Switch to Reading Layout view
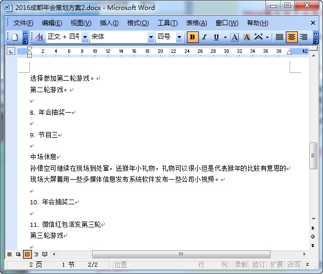The height and width of the screenshot is (274, 323). click(44, 254)
